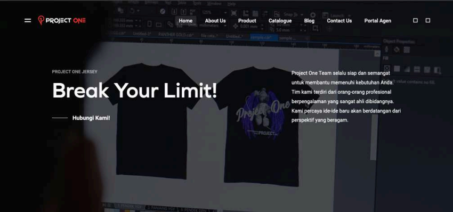
Task: Click the paragraph starting 'Project One Team selalu'
Action: [x=346, y=96]
